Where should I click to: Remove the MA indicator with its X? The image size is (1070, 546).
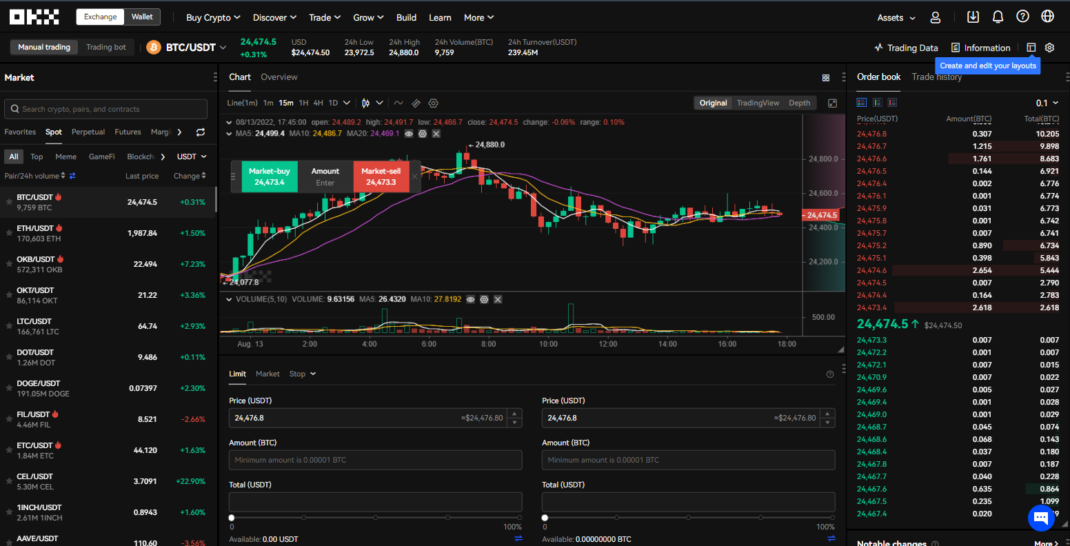tap(436, 133)
